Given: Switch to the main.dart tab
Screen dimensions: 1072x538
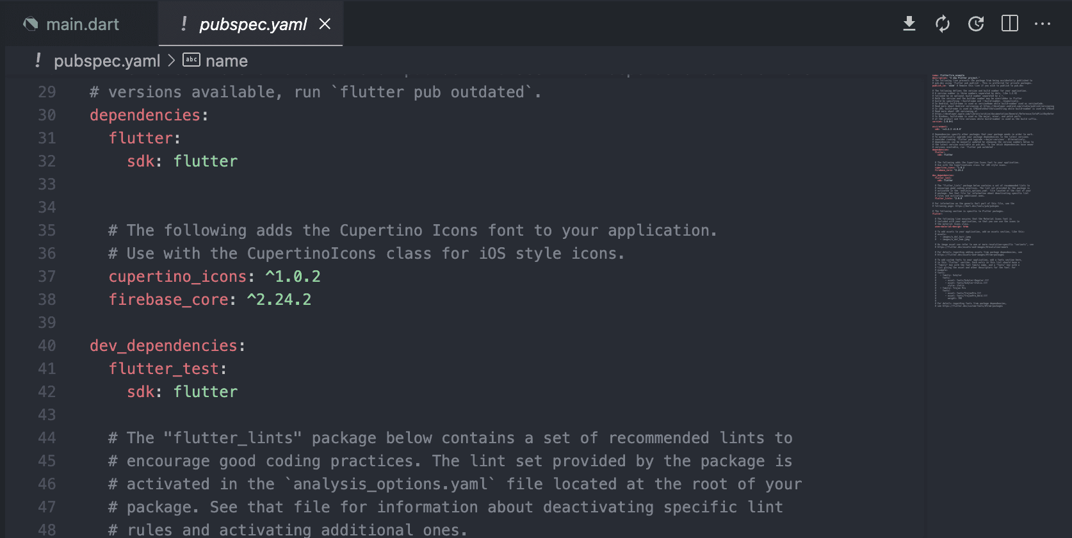Looking at the screenshot, I should [x=83, y=24].
